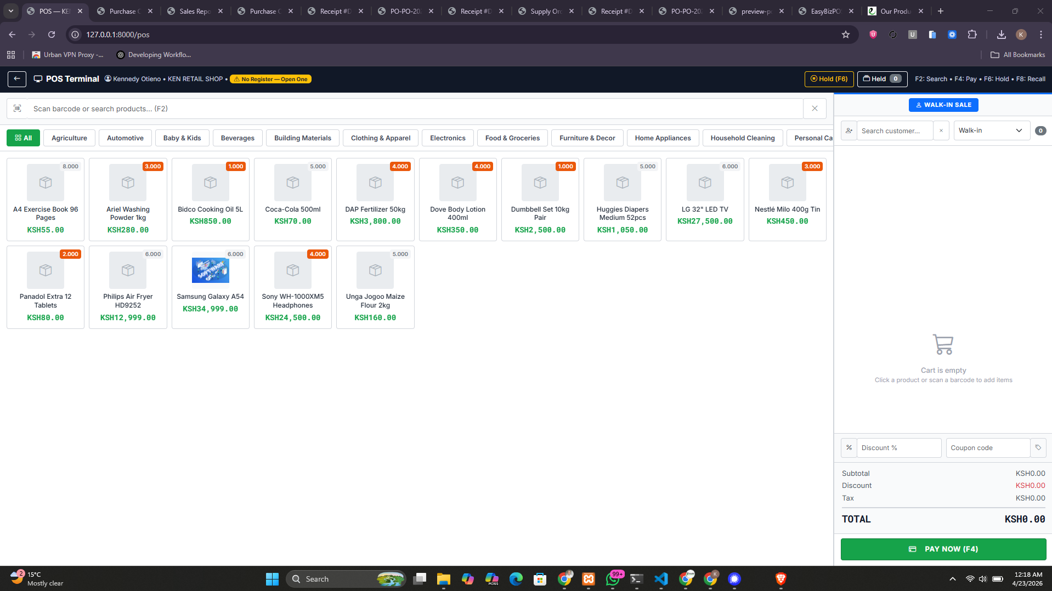Filter by Electronics category

coord(448,138)
